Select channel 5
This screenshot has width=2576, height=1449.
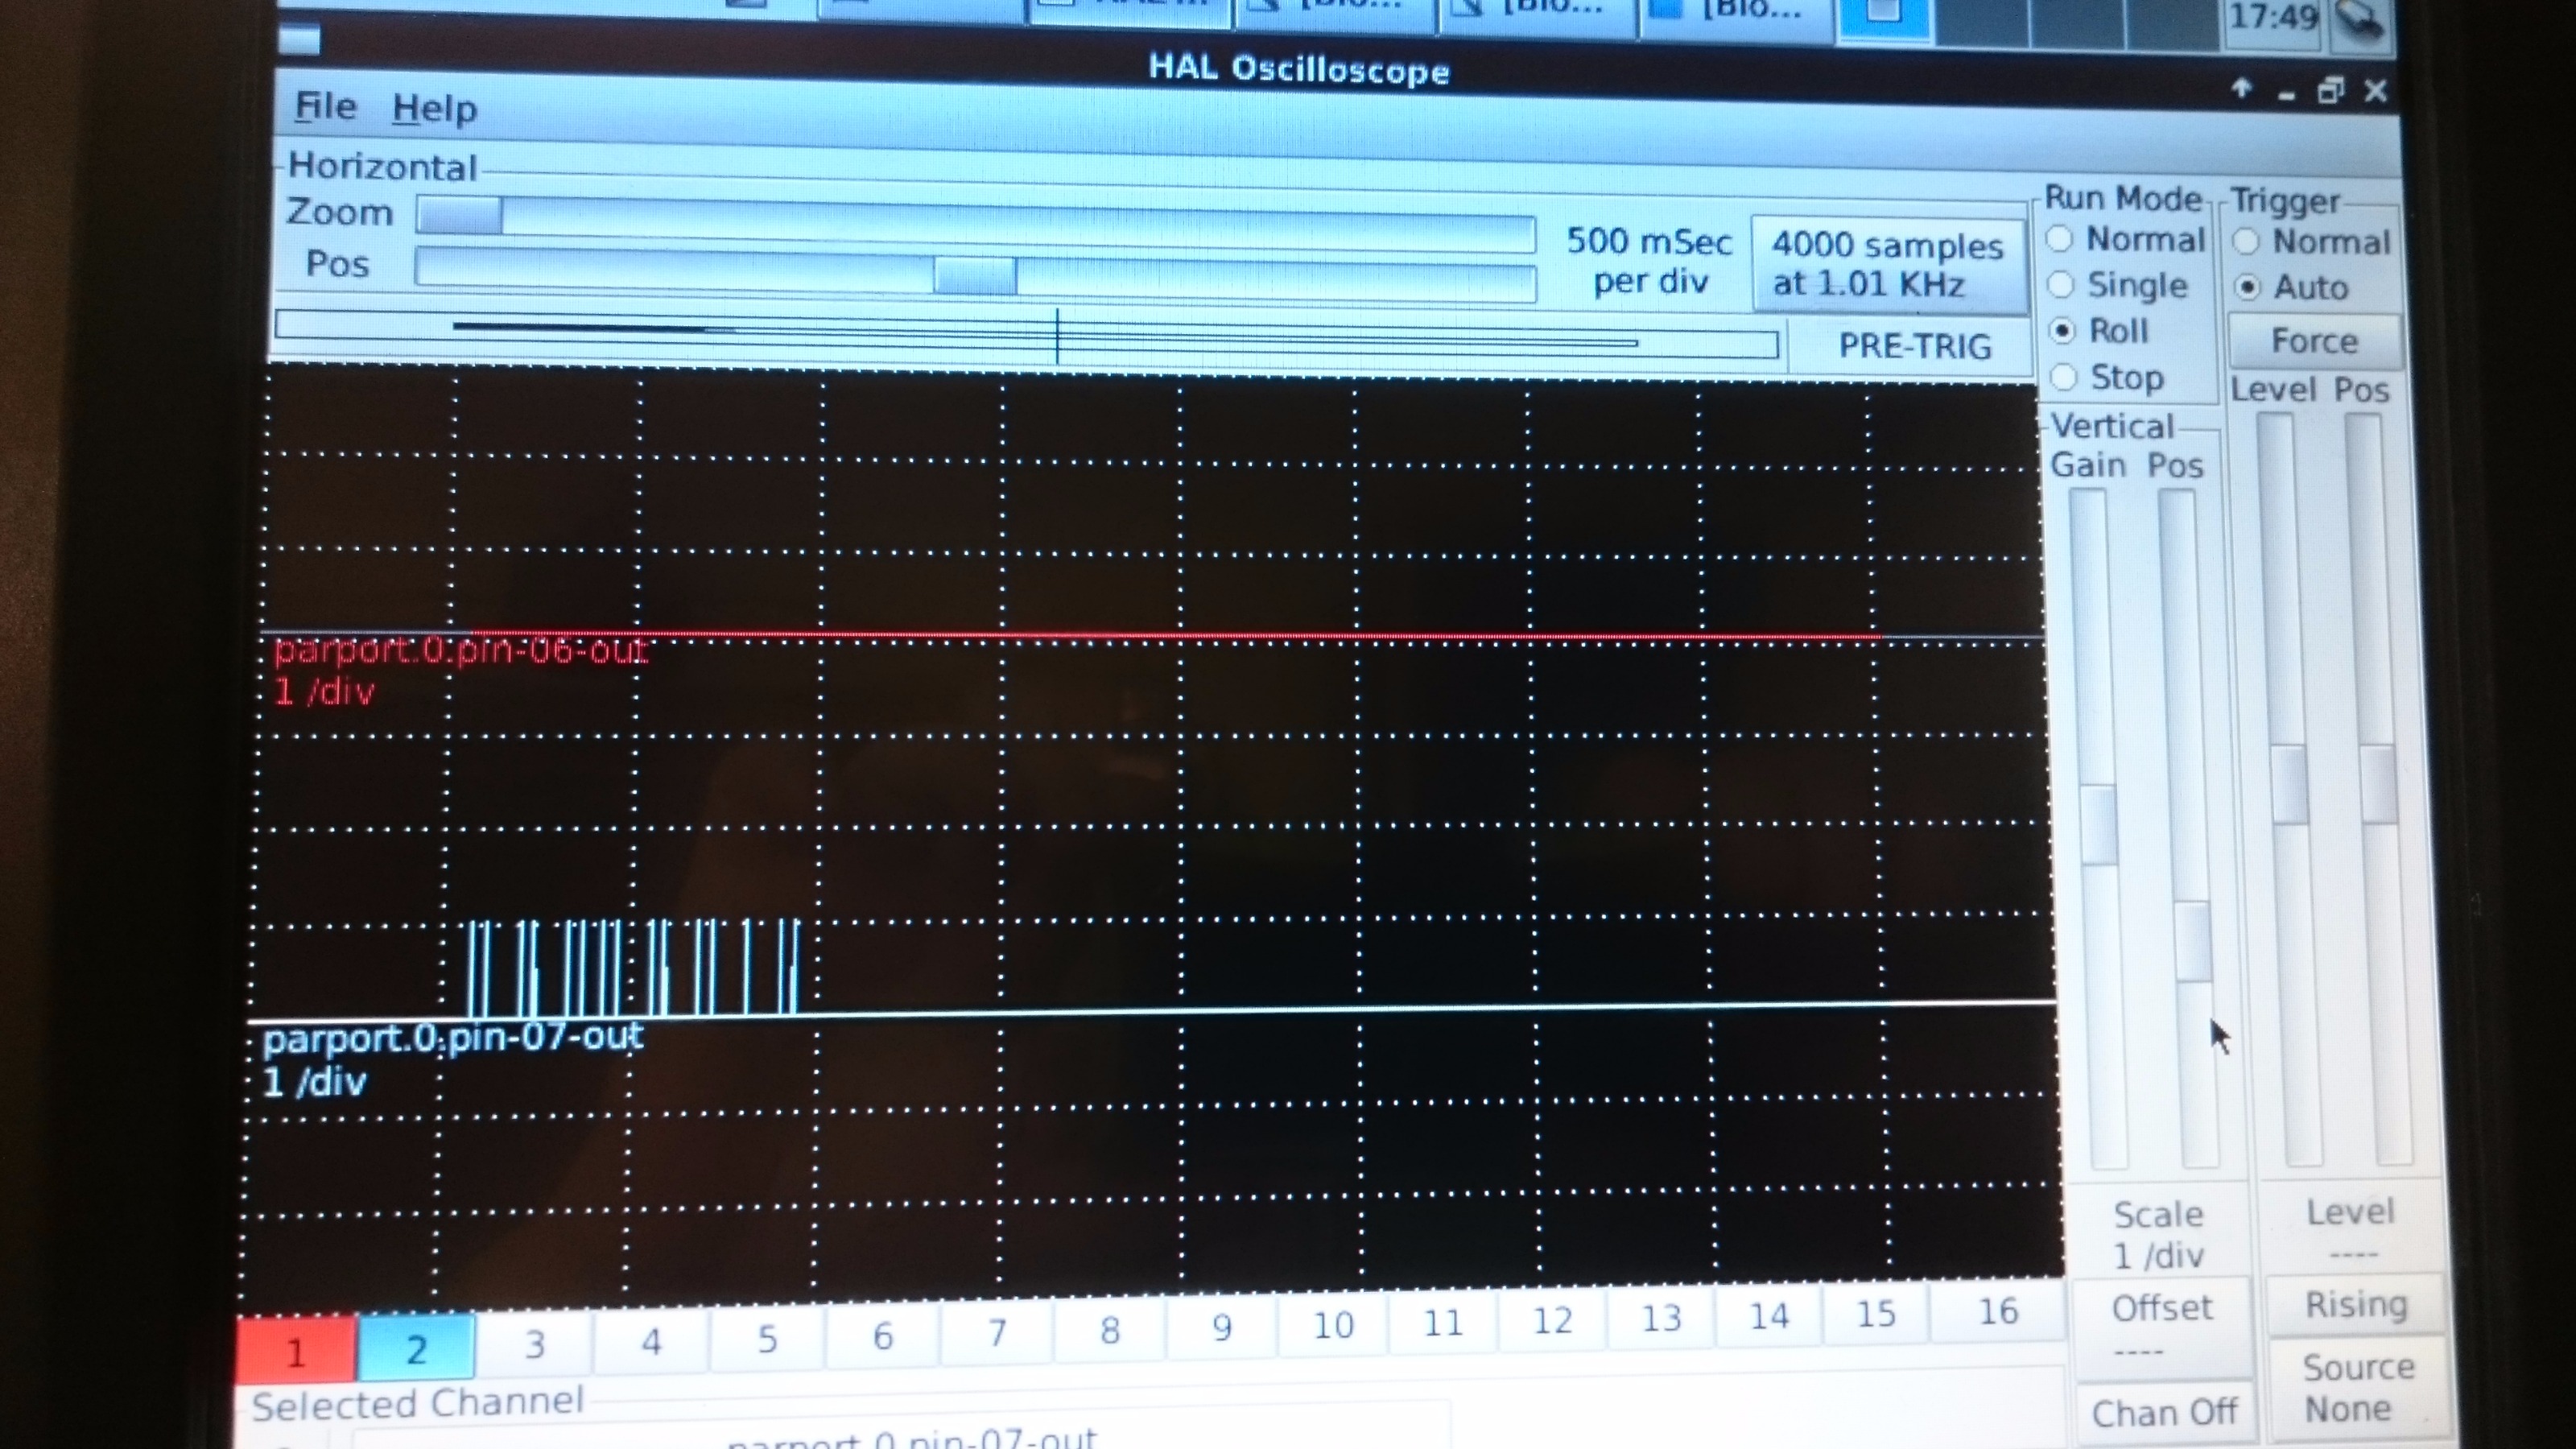[x=767, y=1338]
